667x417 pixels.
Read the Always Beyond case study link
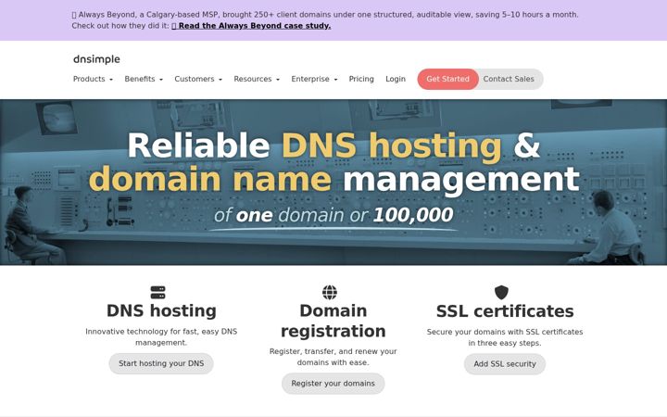click(x=251, y=26)
